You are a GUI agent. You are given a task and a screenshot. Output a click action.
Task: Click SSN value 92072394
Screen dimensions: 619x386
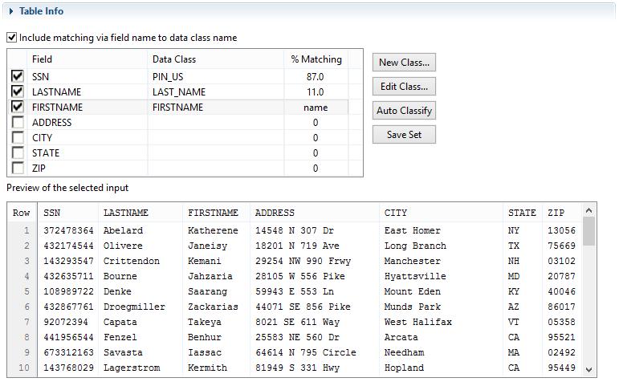pyautogui.click(x=66, y=322)
